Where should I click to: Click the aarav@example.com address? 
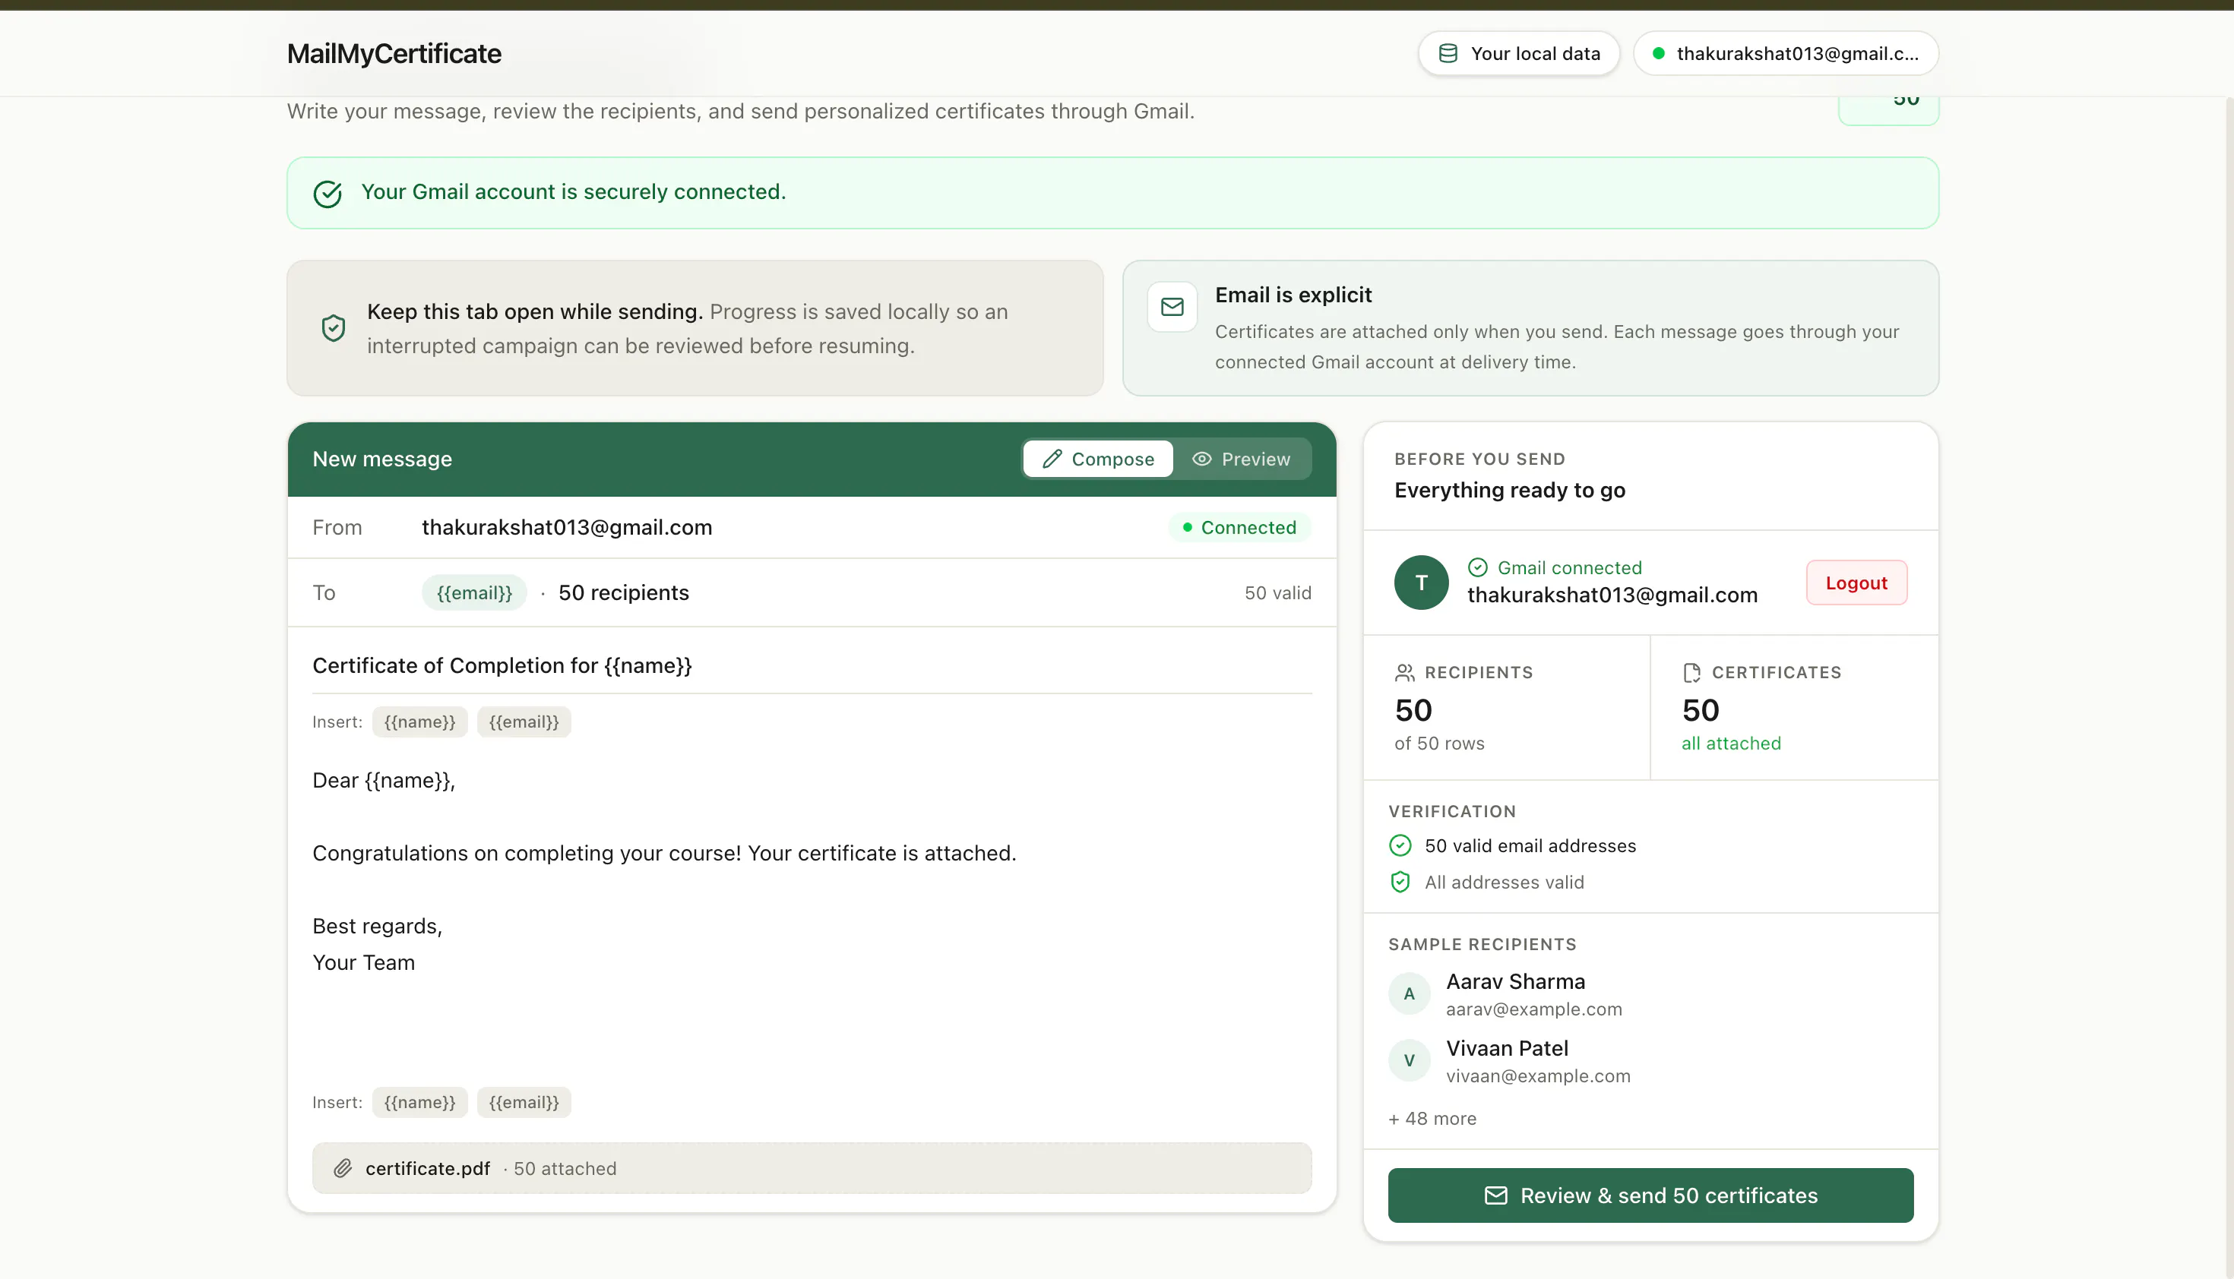pos(1534,1009)
